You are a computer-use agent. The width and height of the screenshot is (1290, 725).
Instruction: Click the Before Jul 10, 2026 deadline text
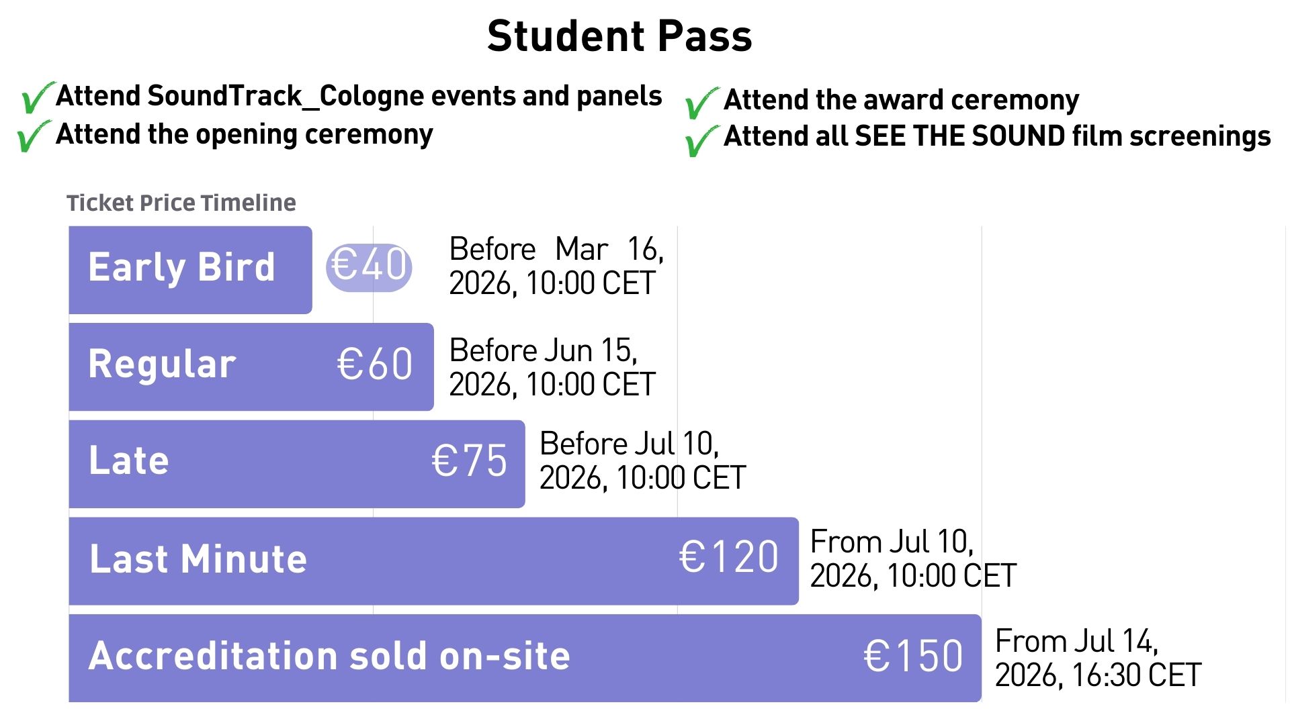click(642, 461)
